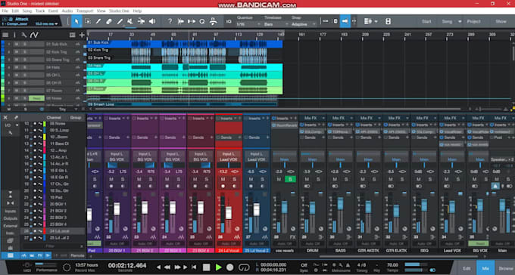Open the Song menu

click(27, 11)
